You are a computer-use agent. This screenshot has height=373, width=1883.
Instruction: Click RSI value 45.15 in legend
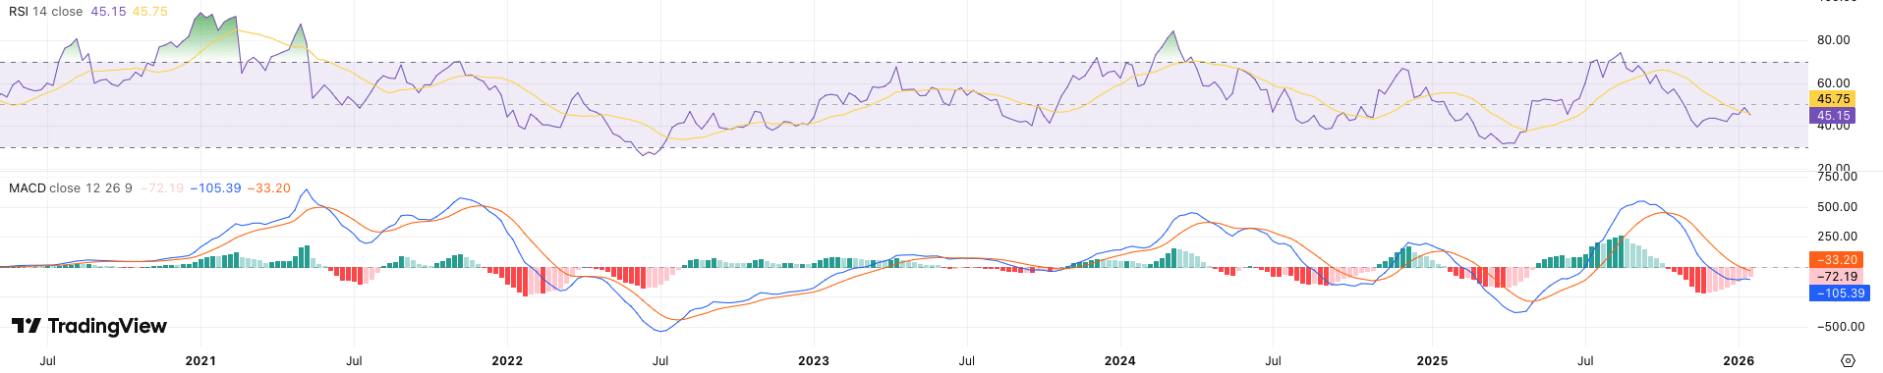(x=107, y=12)
